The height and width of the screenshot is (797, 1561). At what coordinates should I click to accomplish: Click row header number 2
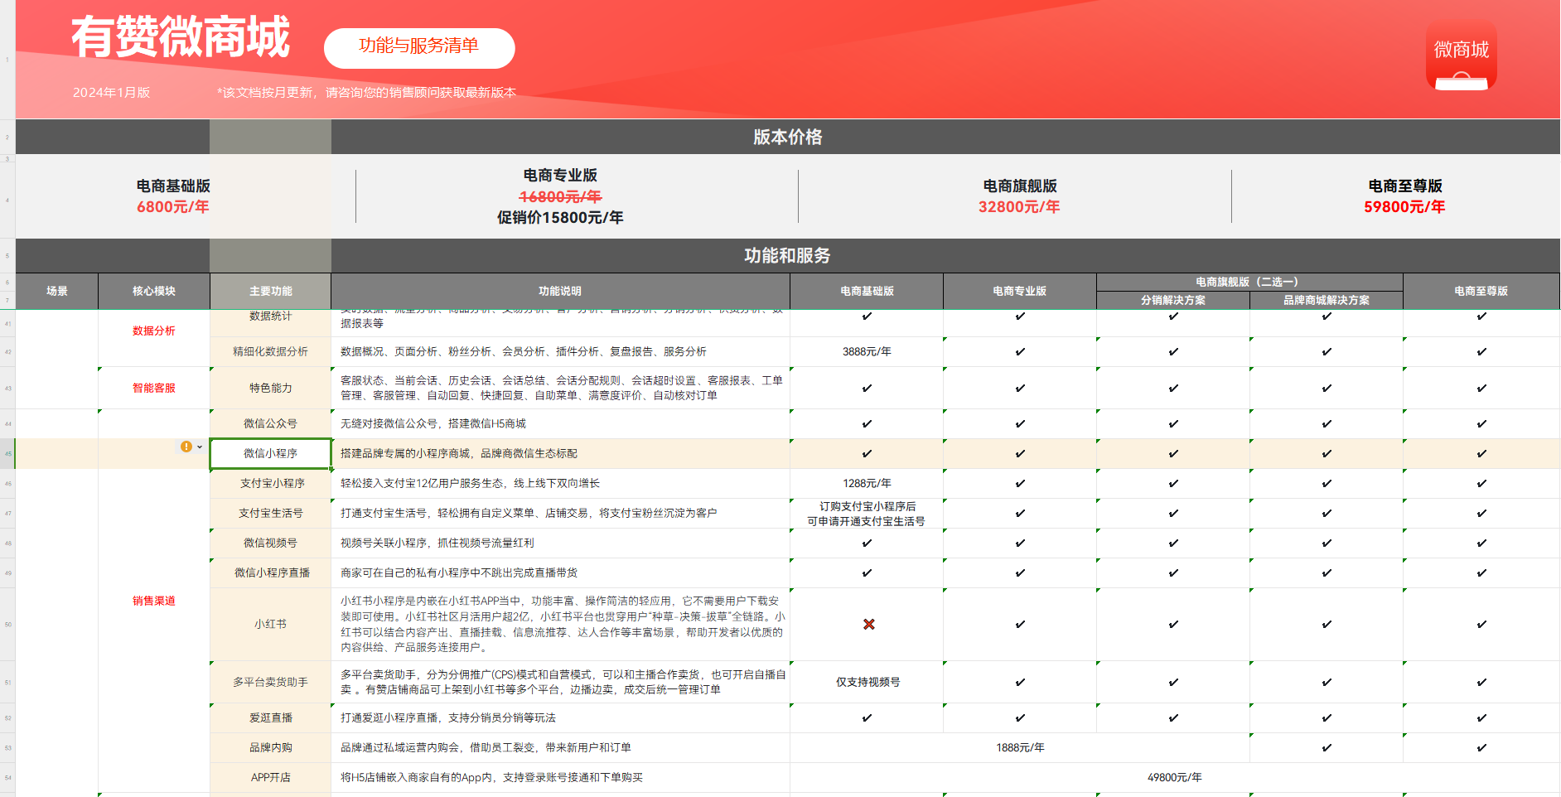coord(7,137)
